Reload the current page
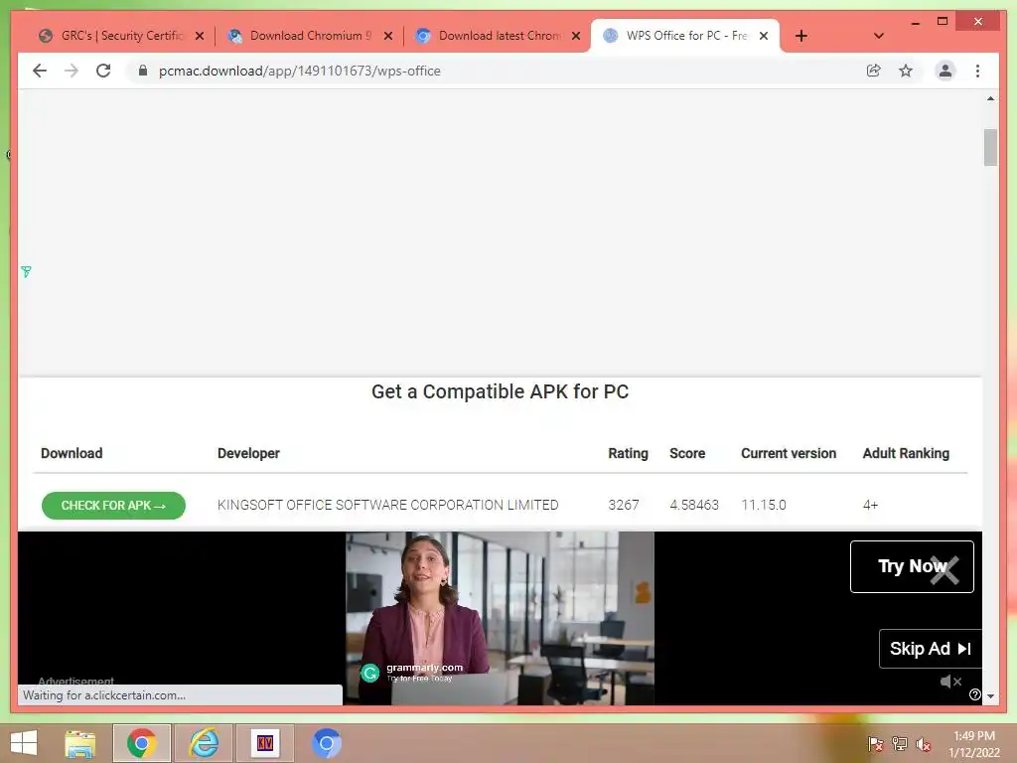The image size is (1017, 763). 103,71
